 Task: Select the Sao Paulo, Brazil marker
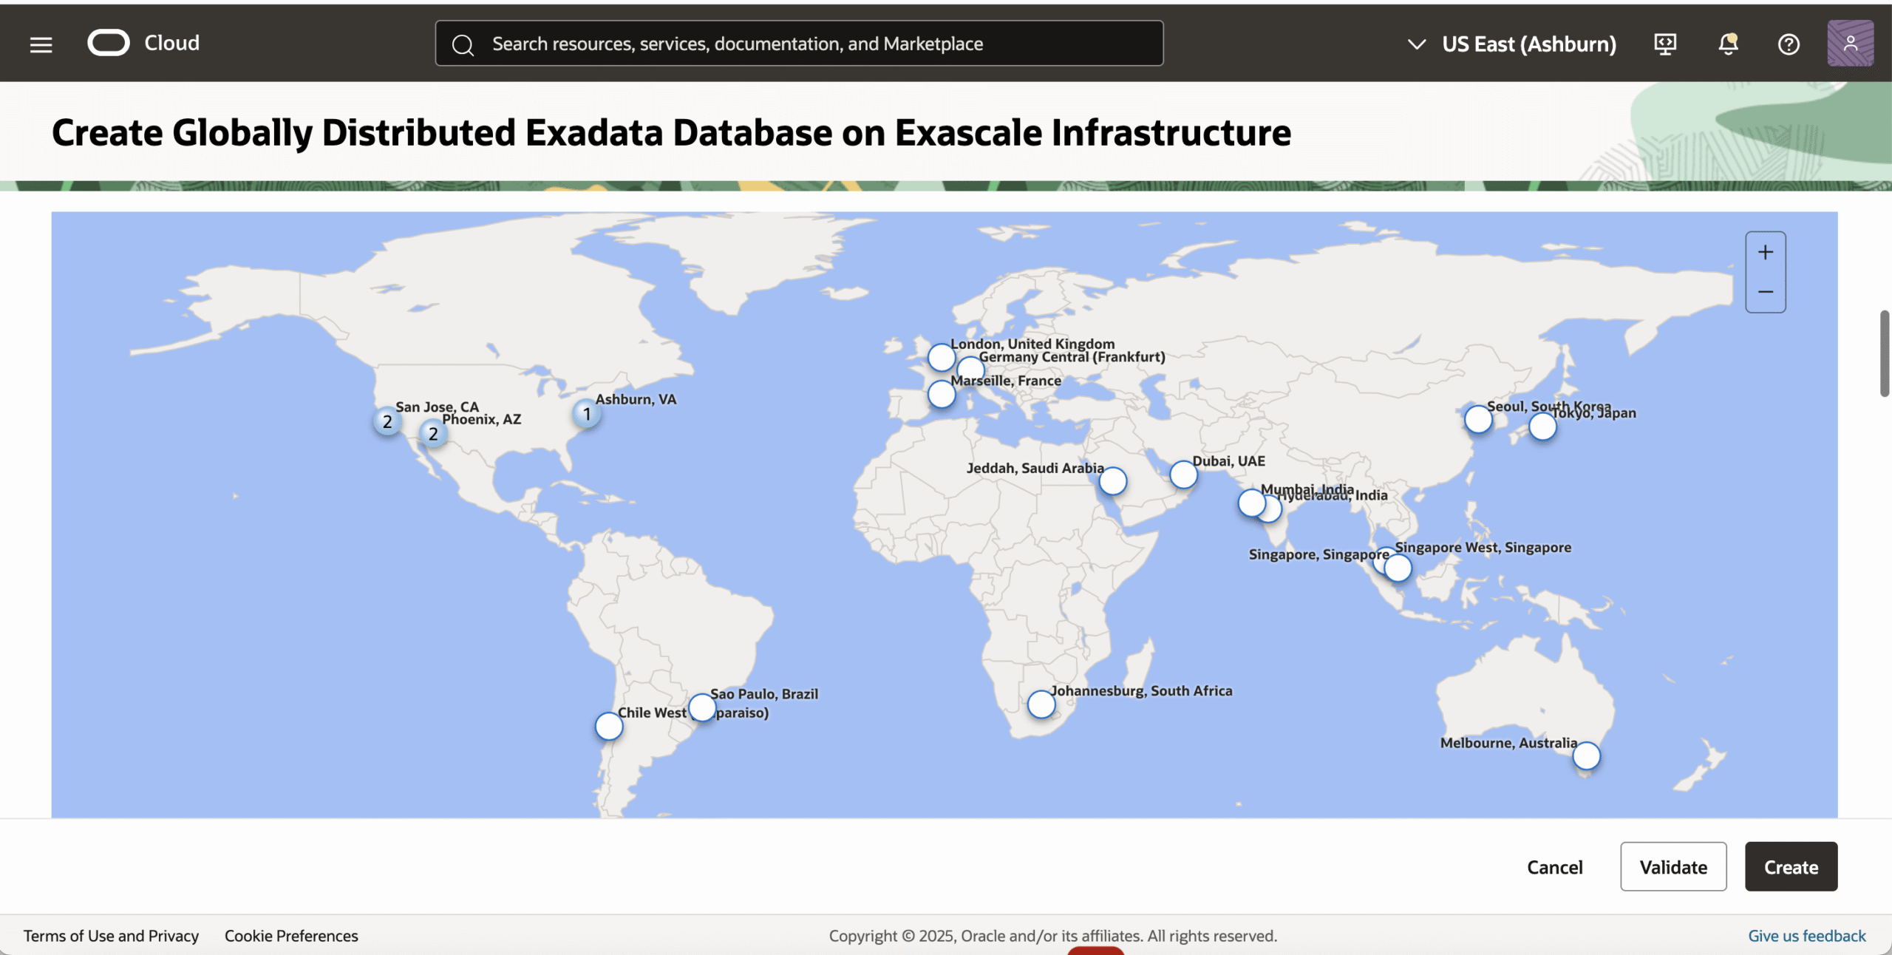point(702,707)
